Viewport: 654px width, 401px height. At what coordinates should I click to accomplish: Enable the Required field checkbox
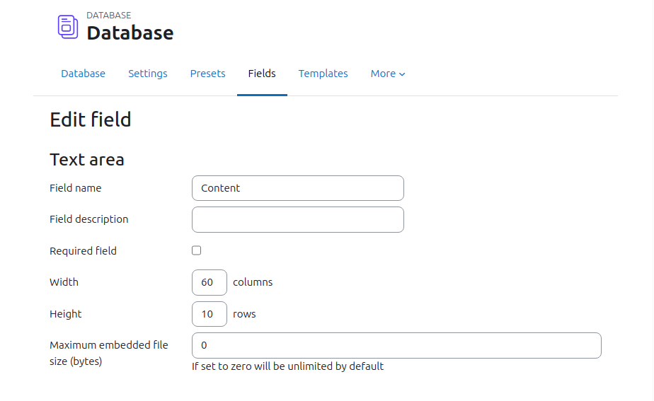coord(197,250)
